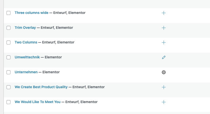Open We Would Like To Meet You link

(x=37, y=102)
